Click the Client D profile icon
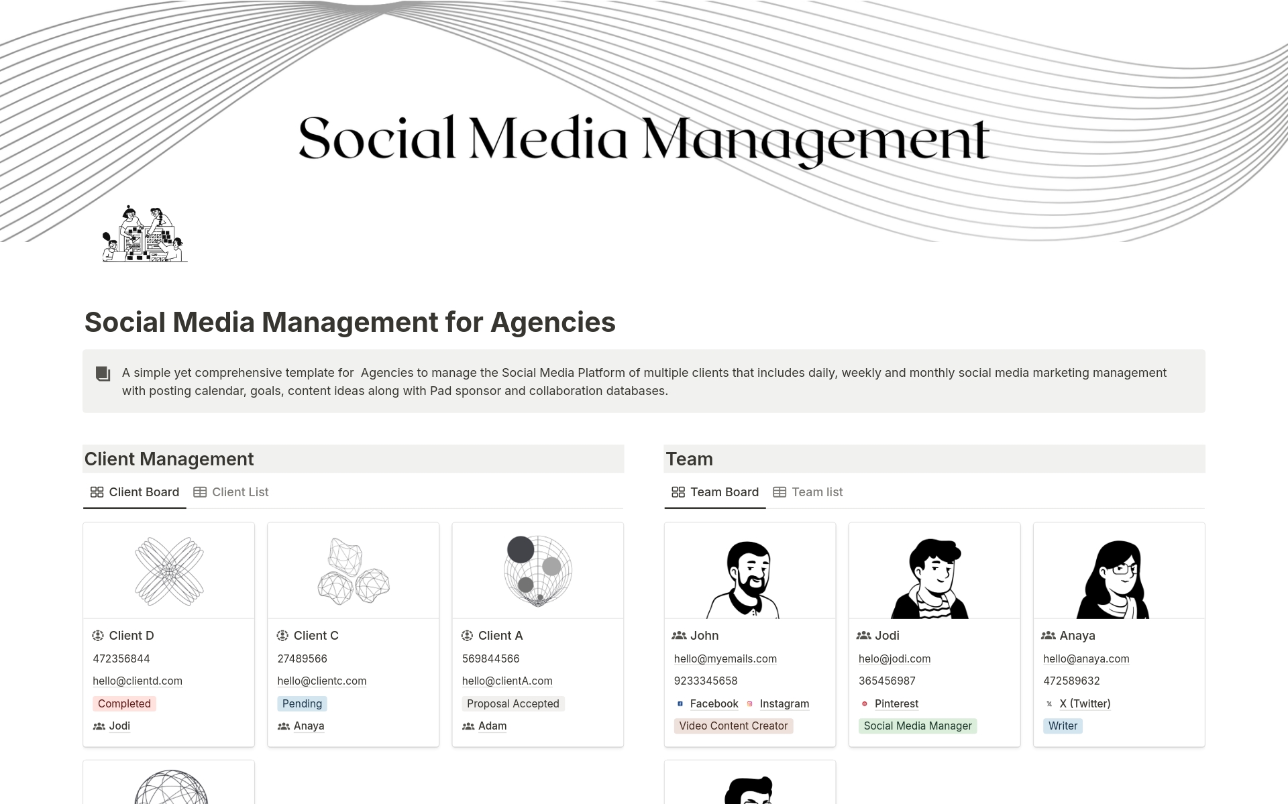The width and height of the screenshot is (1288, 804). tap(98, 636)
